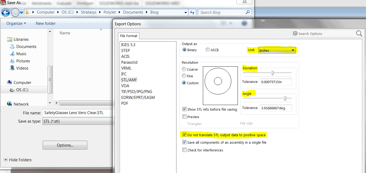
Task: Open the Music library
Action: (21, 54)
